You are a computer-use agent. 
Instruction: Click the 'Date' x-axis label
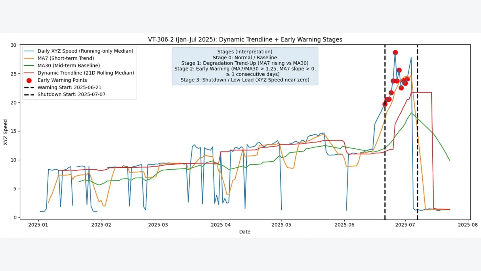(245, 232)
